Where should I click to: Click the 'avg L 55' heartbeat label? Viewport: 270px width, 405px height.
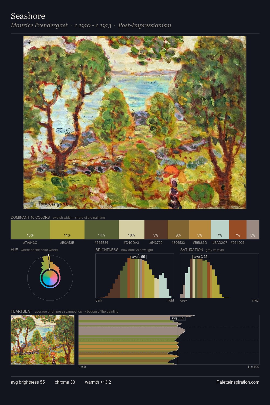click(x=178, y=318)
